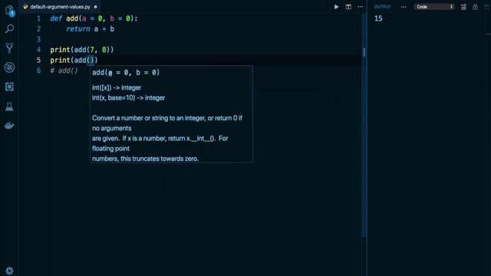Open the Test beaker icon
491x276 pixels.
(x=9, y=107)
